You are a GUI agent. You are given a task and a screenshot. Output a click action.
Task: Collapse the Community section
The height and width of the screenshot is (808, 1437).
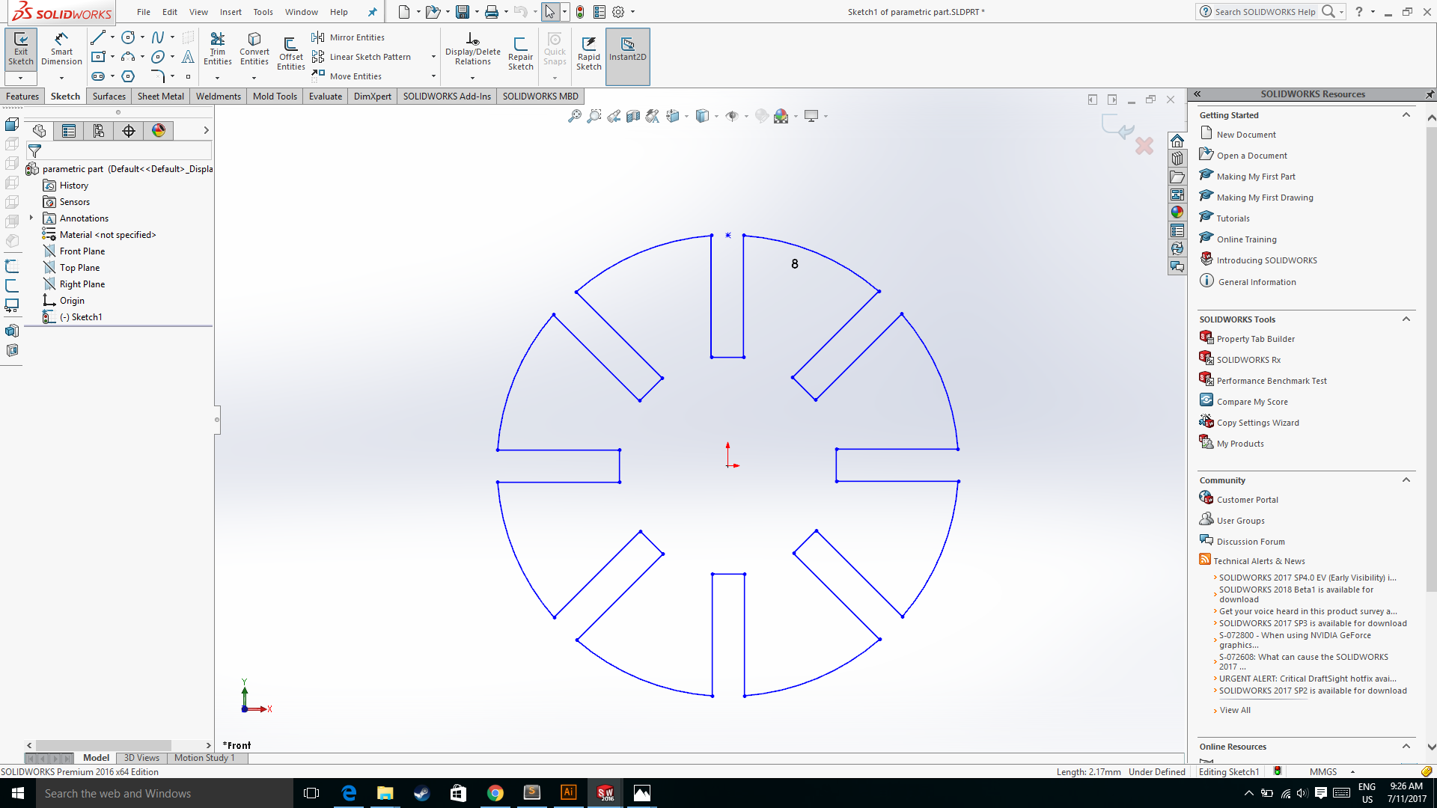(x=1406, y=480)
